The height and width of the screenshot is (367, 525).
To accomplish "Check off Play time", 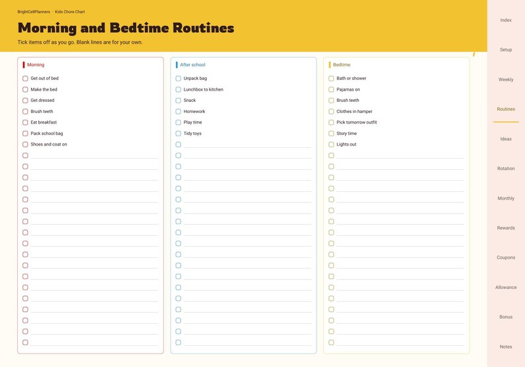I will click(x=178, y=122).
